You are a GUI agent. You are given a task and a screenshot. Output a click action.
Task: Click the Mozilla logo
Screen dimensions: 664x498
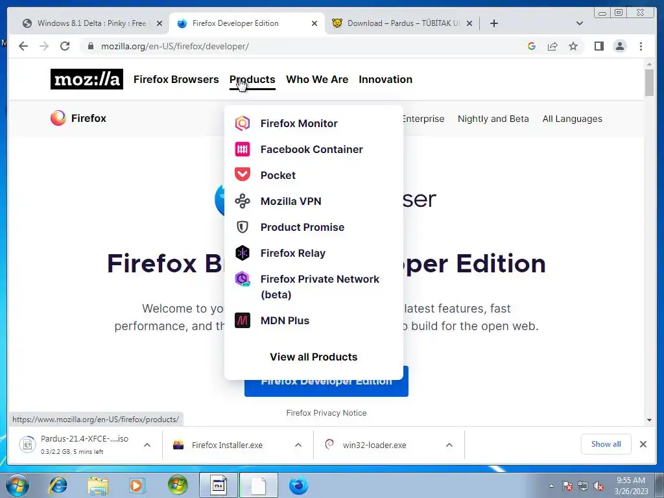pyautogui.click(x=87, y=79)
